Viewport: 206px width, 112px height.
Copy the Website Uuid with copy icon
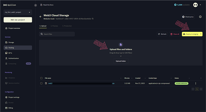(93, 19)
